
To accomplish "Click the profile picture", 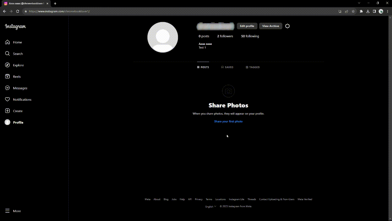I will (163, 37).
